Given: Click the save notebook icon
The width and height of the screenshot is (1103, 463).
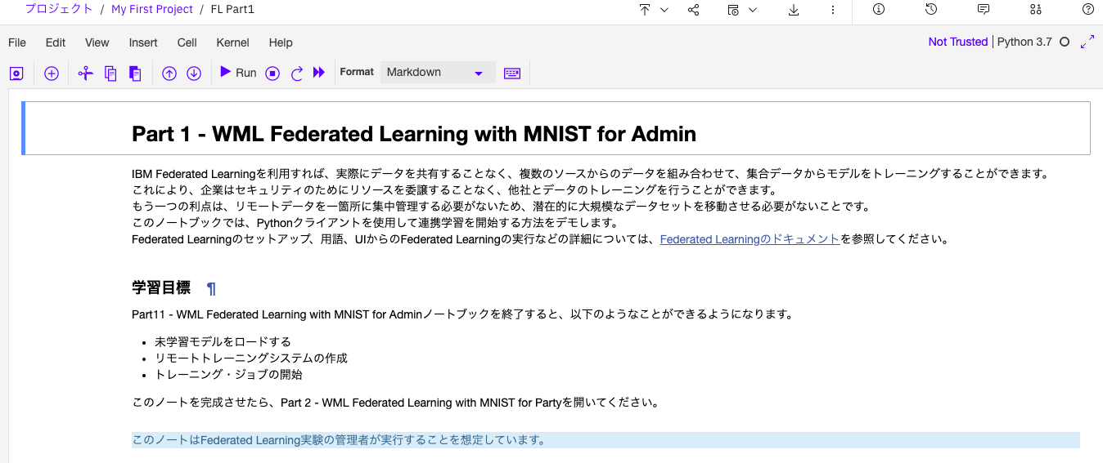Looking at the screenshot, I should coord(16,73).
